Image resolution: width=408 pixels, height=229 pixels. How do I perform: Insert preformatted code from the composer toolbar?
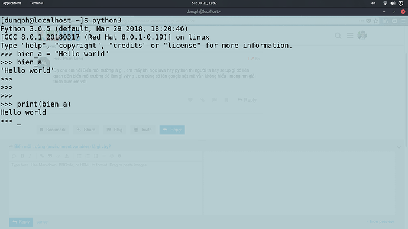(59, 156)
